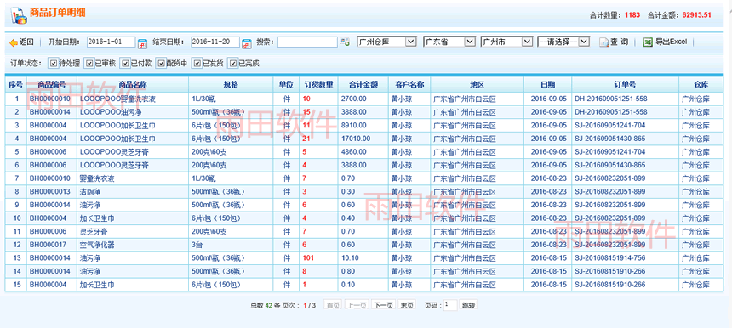Toggle the 已审核 status checkbox
This screenshot has width=732, height=328.
point(89,64)
